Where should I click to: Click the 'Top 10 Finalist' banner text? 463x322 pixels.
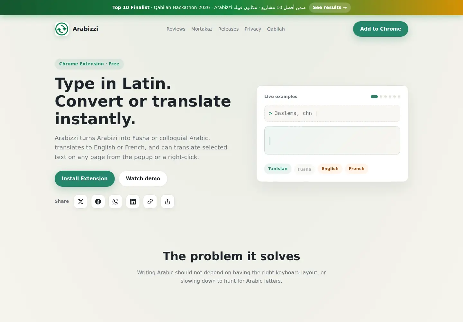tap(131, 7)
